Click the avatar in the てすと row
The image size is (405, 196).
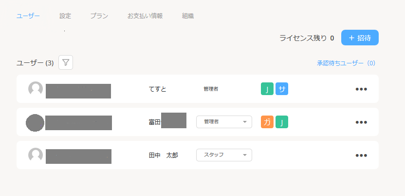(x=36, y=89)
